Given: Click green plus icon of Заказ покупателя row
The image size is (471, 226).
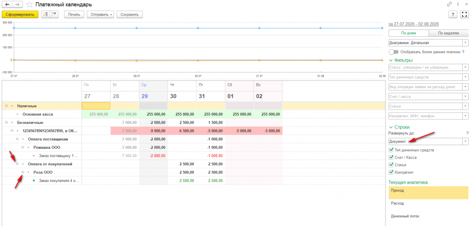Looking at the screenshot, I should coord(34,181).
